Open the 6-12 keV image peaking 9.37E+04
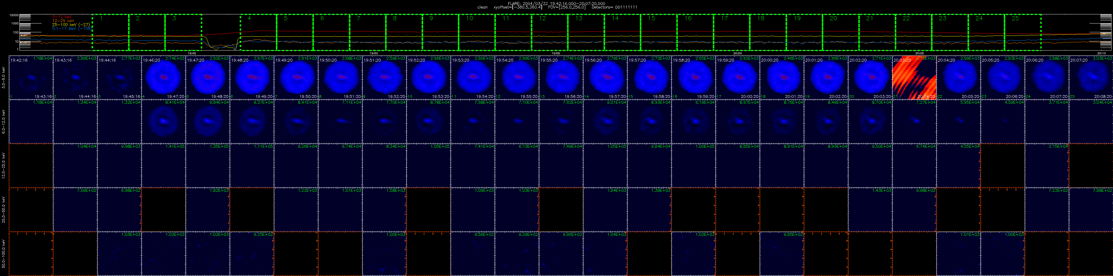The height and width of the screenshot is (276, 1113). tap(252, 122)
